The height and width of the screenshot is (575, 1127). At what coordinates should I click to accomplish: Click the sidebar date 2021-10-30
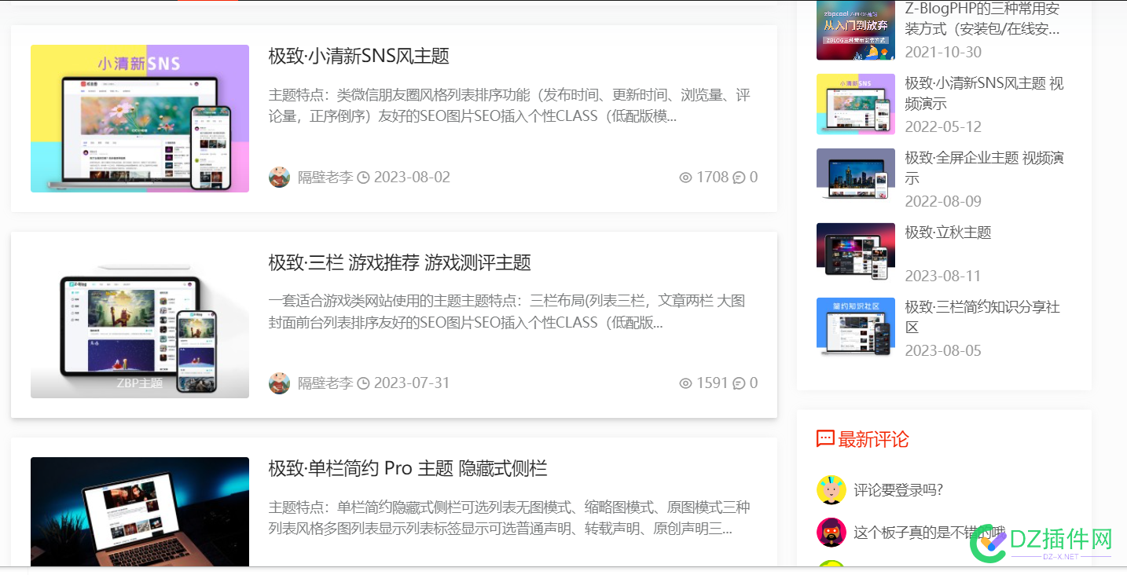[x=943, y=52]
